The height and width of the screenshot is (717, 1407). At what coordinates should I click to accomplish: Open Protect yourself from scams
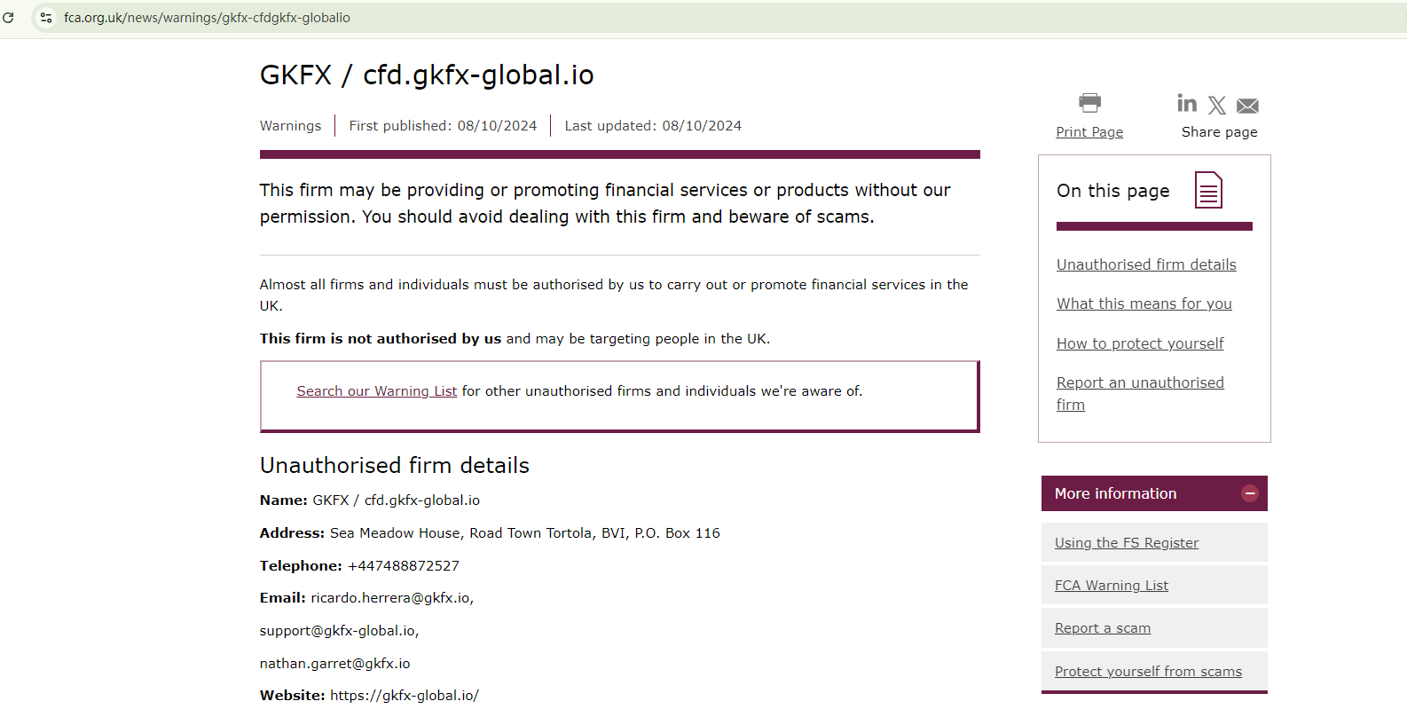[x=1148, y=672]
